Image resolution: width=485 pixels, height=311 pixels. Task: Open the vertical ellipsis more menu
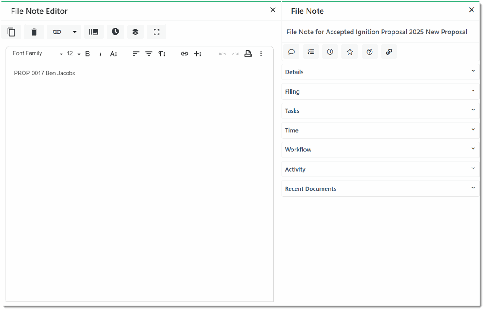point(261,53)
